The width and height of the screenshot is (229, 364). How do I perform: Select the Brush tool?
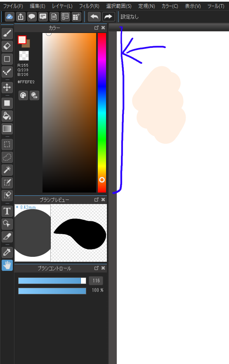(7, 33)
